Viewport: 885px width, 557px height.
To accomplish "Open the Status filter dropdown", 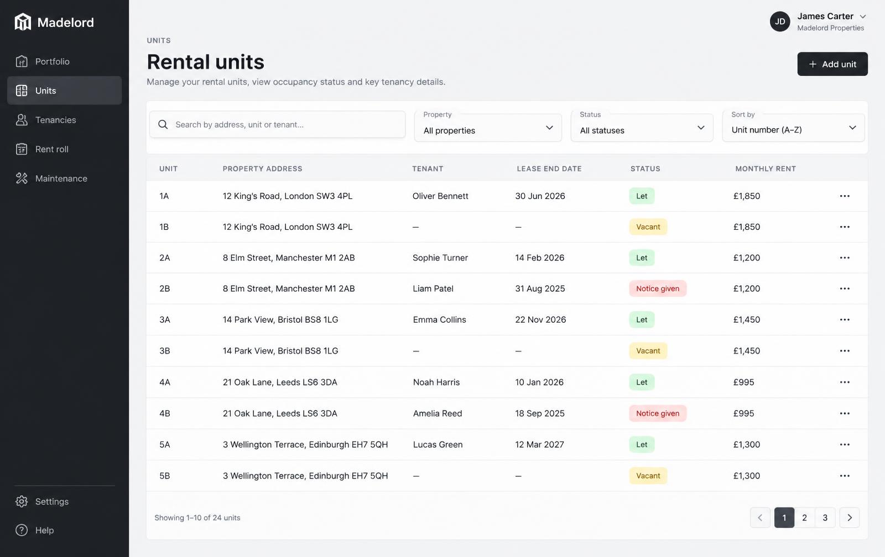I will pos(642,128).
